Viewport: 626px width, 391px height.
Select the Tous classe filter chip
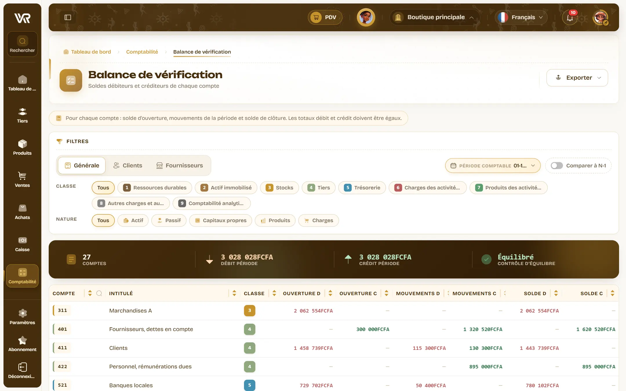(103, 188)
